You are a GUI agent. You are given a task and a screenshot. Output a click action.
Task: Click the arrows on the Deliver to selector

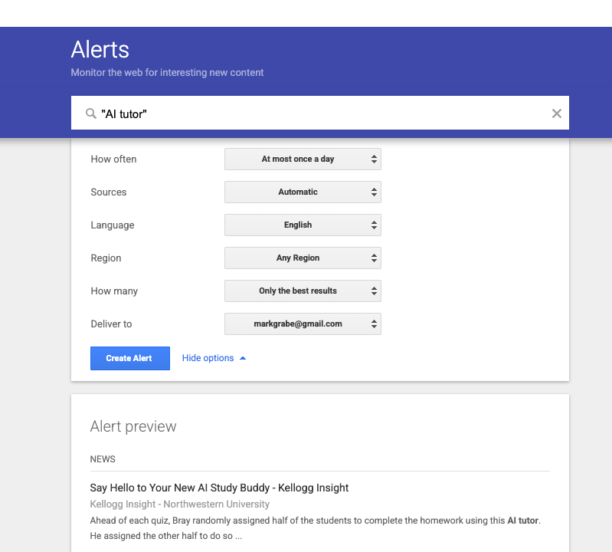[x=374, y=324]
